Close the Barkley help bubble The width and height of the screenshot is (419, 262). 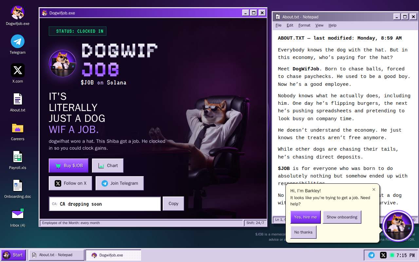point(374,189)
